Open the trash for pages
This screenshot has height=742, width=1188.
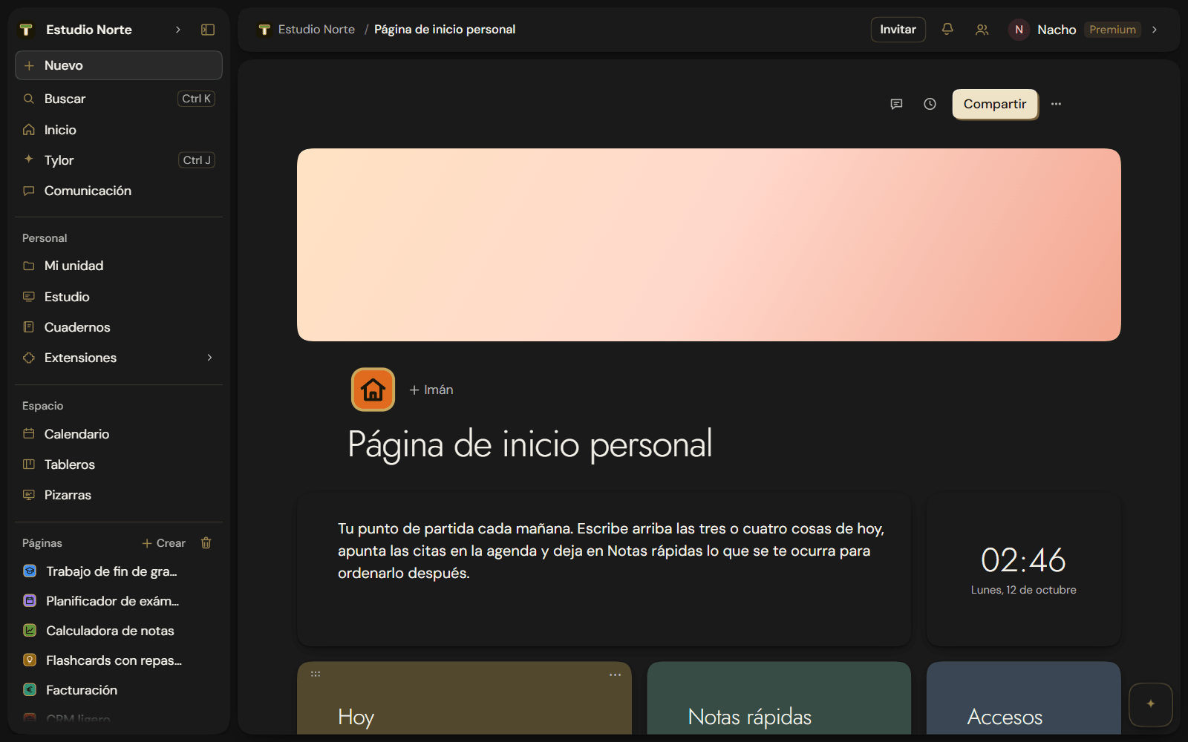pos(206,543)
